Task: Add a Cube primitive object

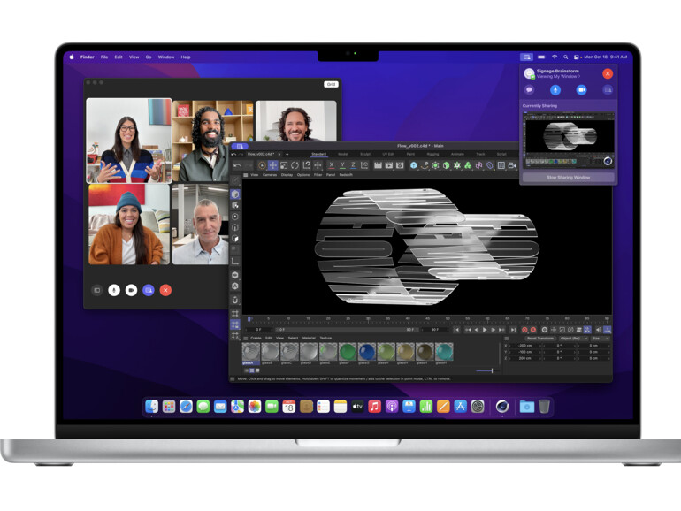Action: (414, 165)
